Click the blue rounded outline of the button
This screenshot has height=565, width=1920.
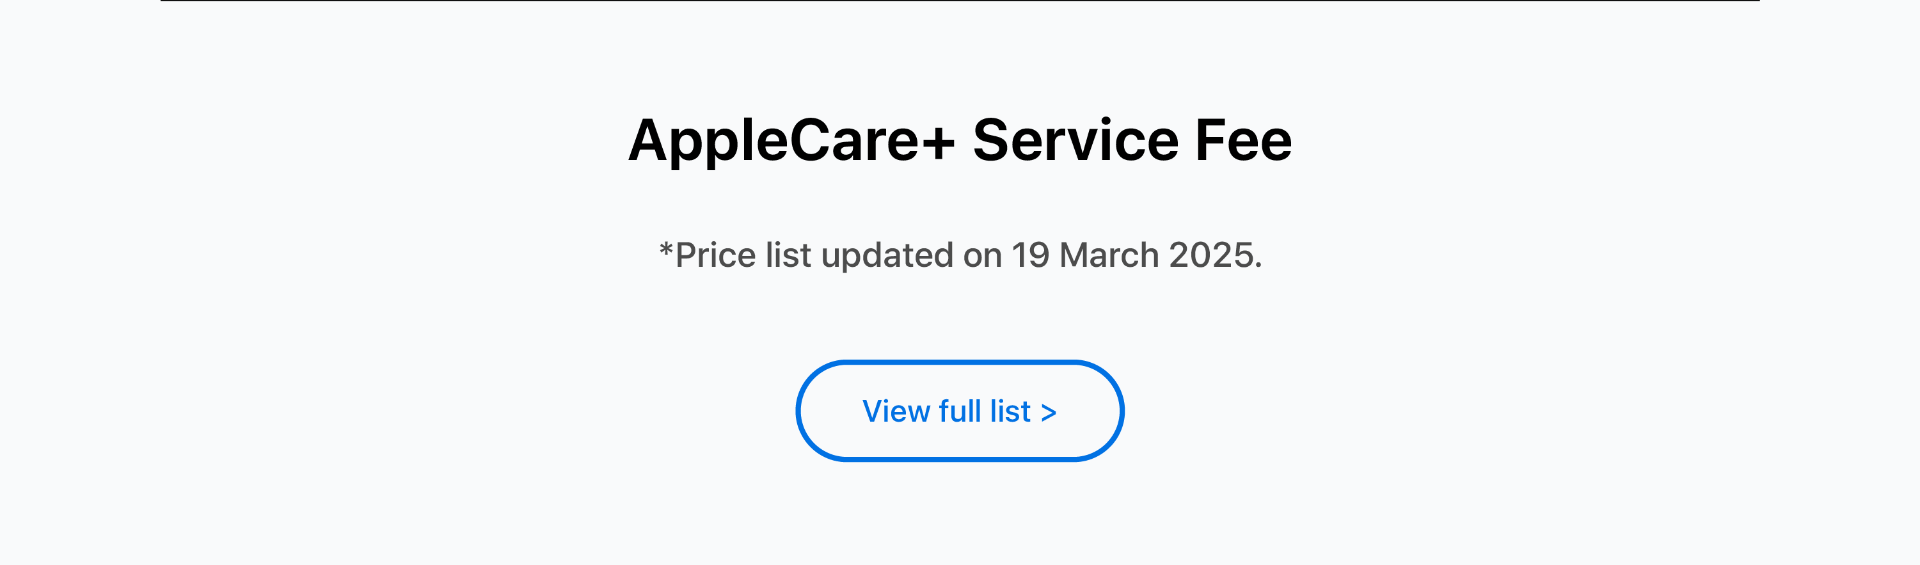pos(959,363)
